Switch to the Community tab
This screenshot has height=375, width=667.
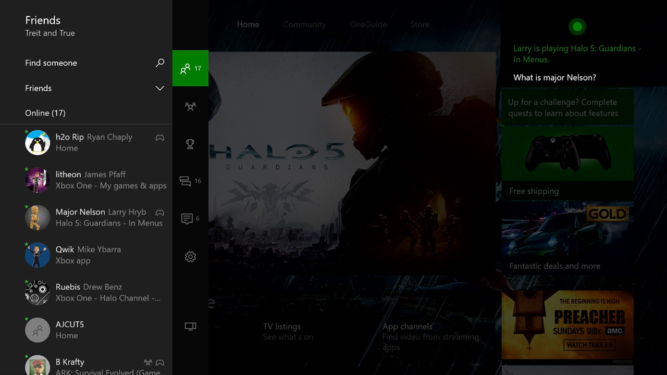click(x=304, y=24)
